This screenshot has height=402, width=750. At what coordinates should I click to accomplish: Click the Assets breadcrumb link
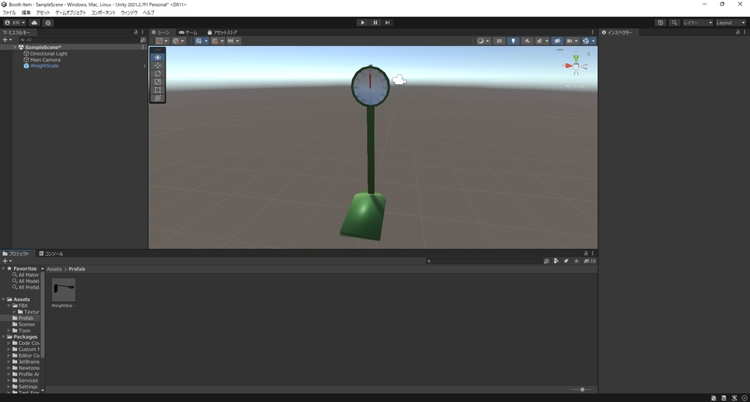click(54, 269)
